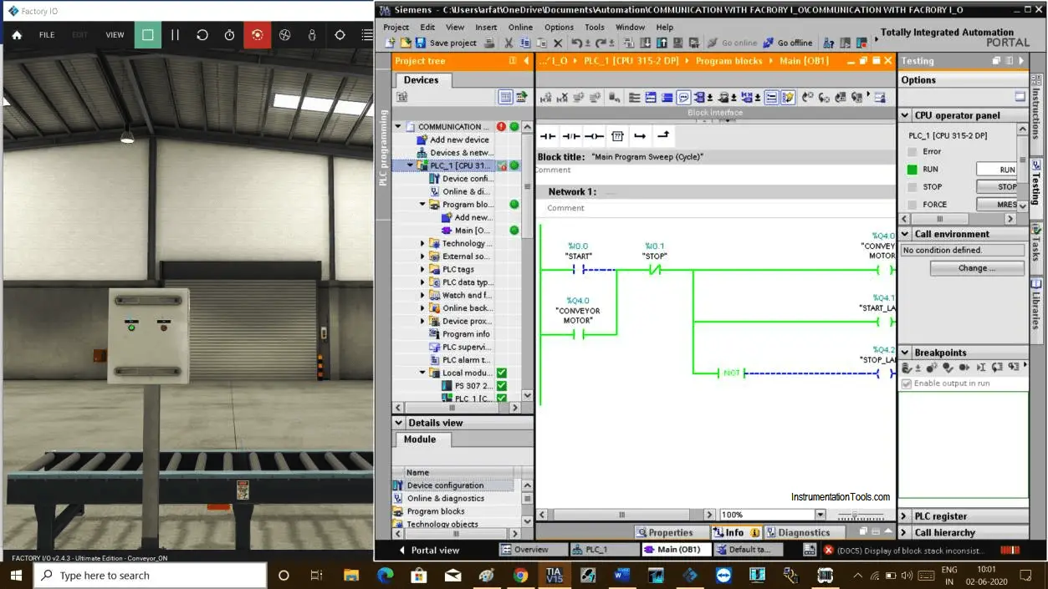Screen dimensions: 1048x589
Task: Insert an output coil instruction
Action: 594,135
